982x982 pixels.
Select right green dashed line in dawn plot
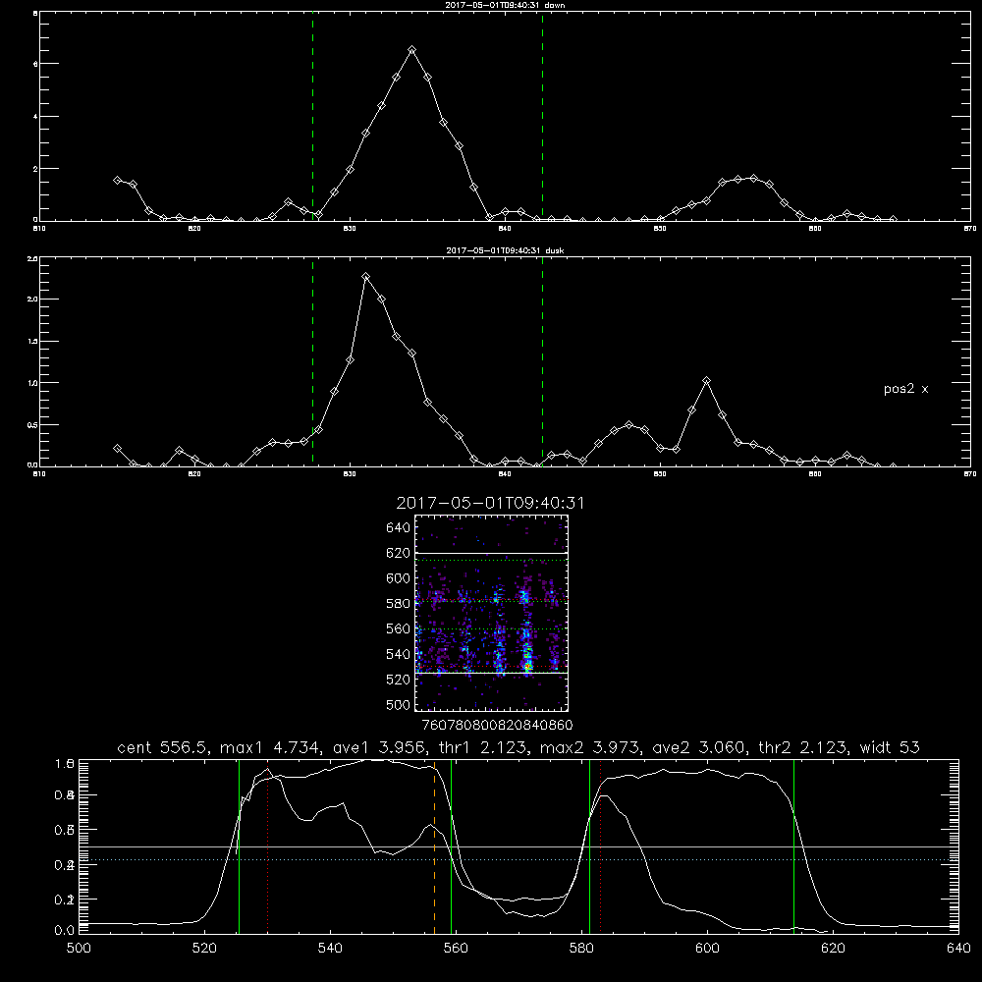click(x=542, y=117)
